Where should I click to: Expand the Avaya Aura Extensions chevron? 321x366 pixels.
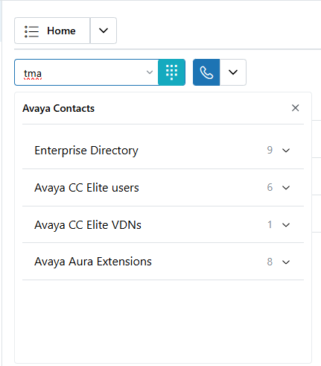pos(286,262)
